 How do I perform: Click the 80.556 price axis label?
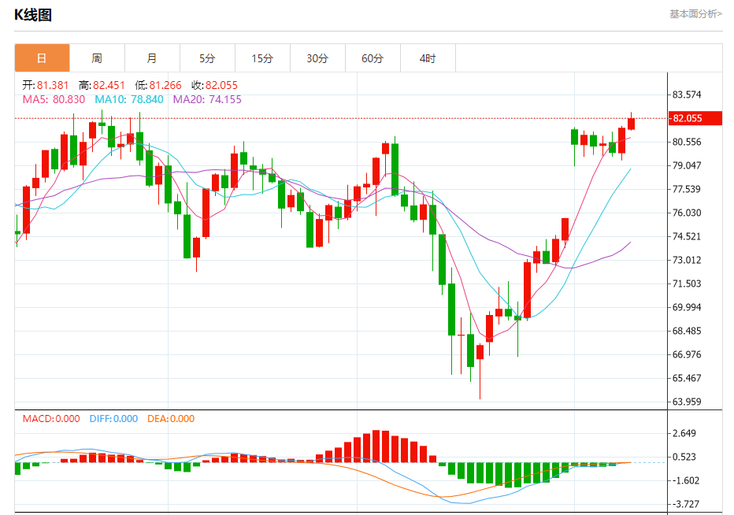coord(687,142)
